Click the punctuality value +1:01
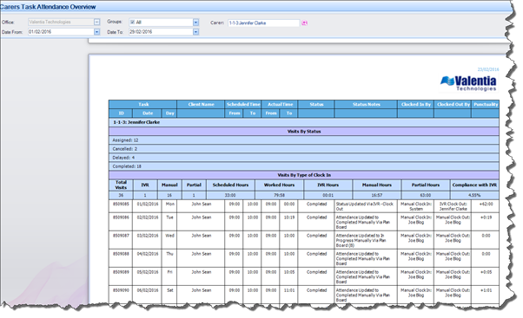523x318 pixels. [486, 291]
